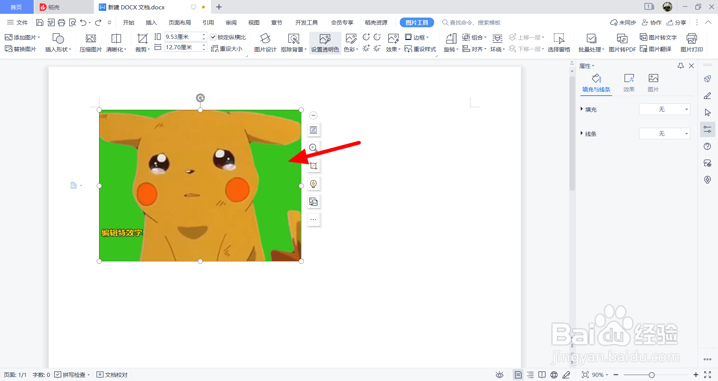Select Set Transparent Color (设置透明色)

coord(325,43)
